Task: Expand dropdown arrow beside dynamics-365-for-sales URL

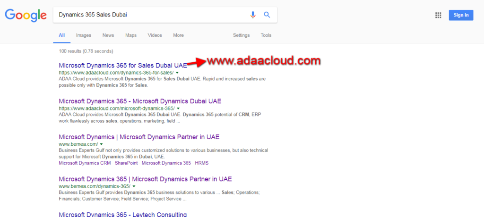Action: pyautogui.click(x=177, y=73)
